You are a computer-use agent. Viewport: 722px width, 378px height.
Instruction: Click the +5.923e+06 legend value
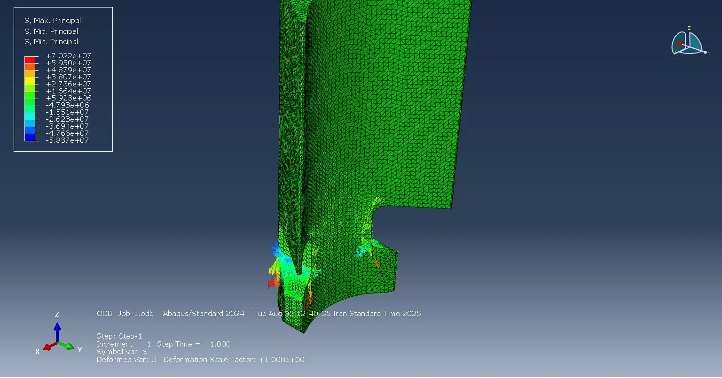(68, 98)
